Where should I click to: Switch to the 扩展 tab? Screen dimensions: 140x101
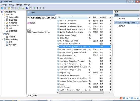click(29, 95)
